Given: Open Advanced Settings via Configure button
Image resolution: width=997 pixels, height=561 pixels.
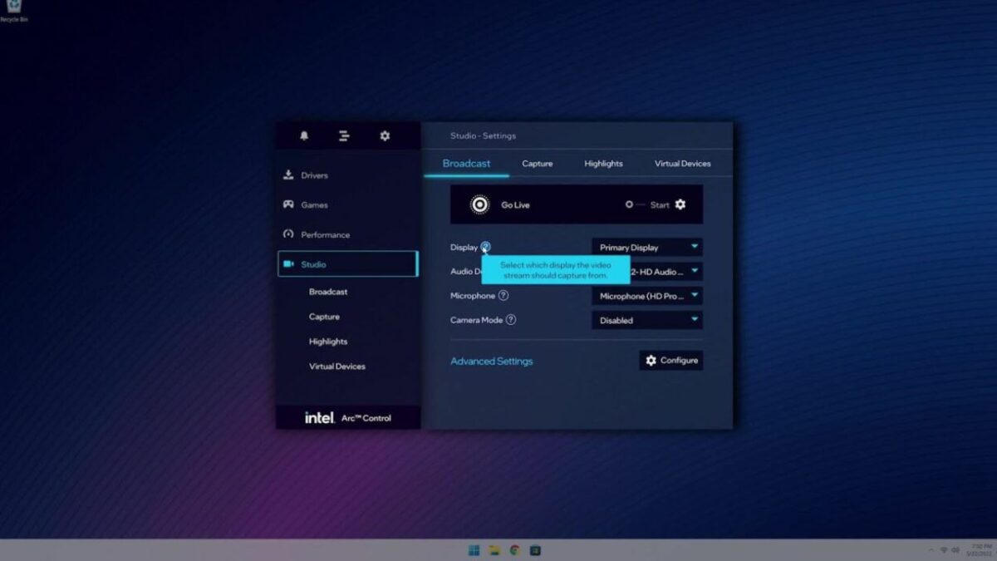Looking at the screenshot, I should click(670, 360).
